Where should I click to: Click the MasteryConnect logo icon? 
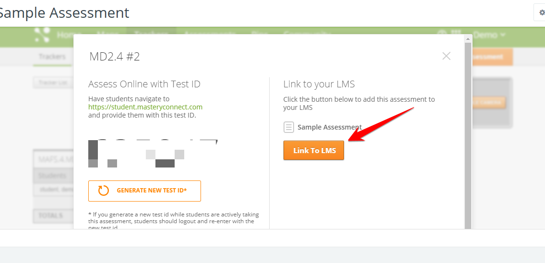[43, 35]
